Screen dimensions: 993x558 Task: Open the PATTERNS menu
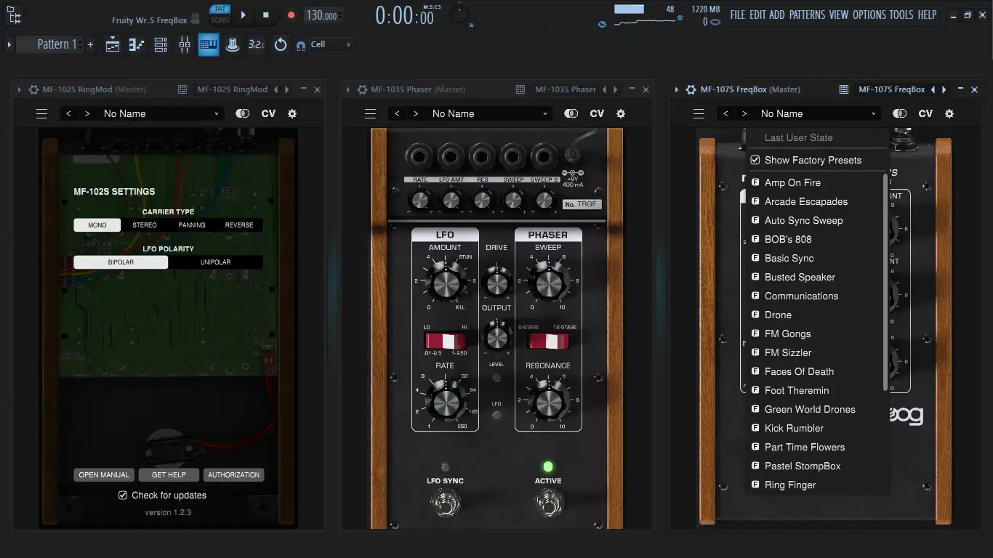(807, 15)
